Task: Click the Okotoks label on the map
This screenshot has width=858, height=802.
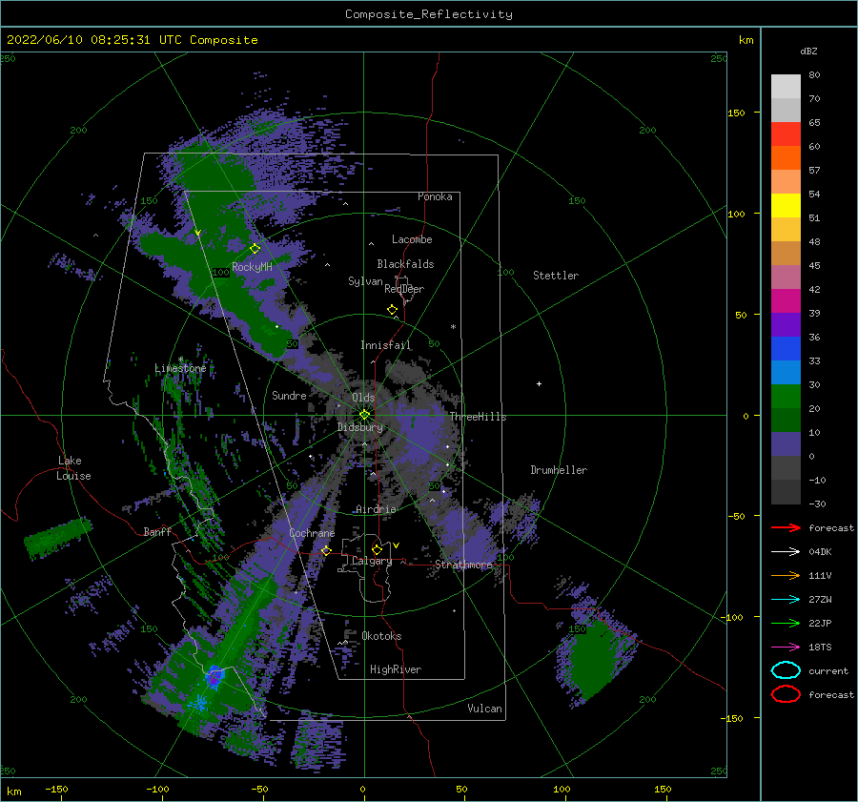Action: [x=381, y=636]
